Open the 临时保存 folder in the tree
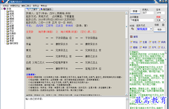Screen dimensions: 169x109 click(12, 44)
